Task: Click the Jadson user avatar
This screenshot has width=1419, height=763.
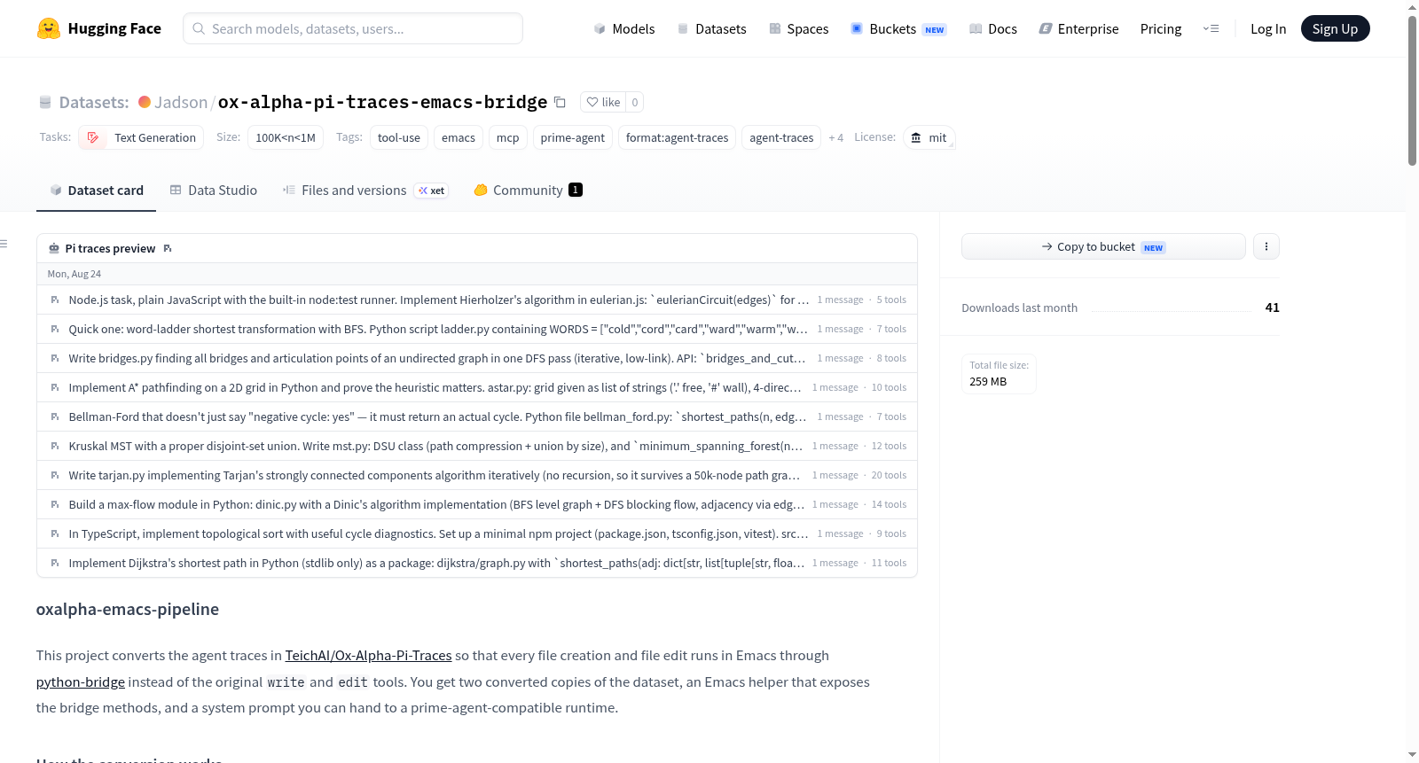Action: (145, 102)
